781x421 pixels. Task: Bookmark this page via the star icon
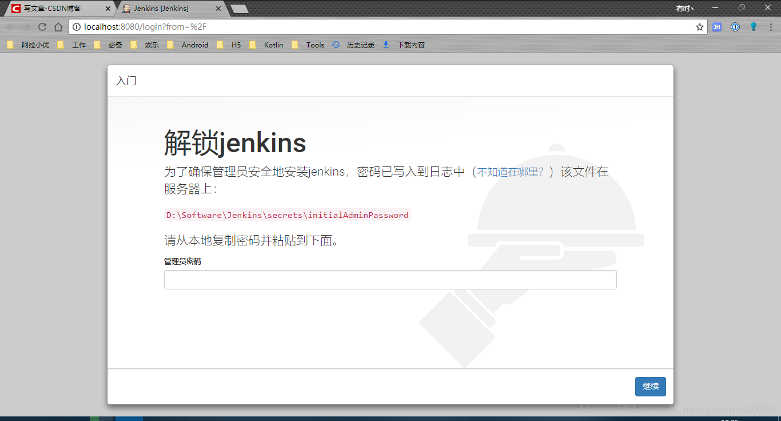pyautogui.click(x=700, y=26)
